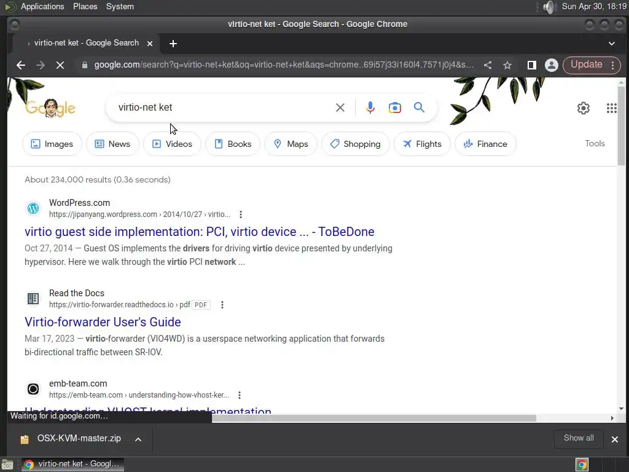The width and height of the screenshot is (629, 472).
Task: Click the Chrome address bar URL
Action: pos(284,65)
